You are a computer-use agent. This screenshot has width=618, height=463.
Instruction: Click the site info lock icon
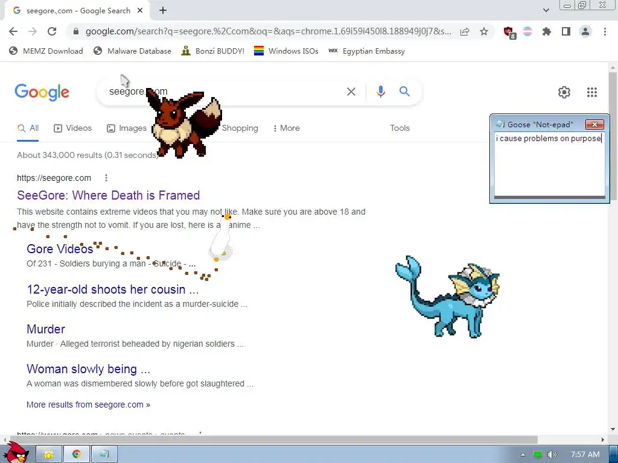pyautogui.click(x=76, y=31)
